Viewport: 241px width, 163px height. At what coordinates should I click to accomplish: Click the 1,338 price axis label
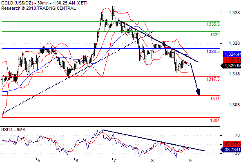[234, 13]
